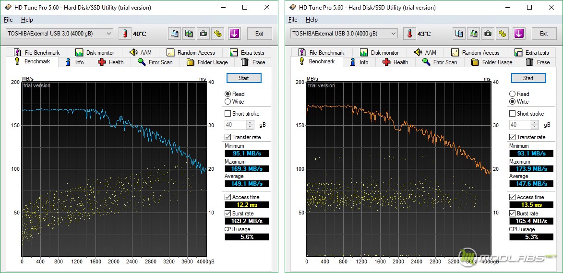
Task: Switch to Disk monitor tab in right window
Action: coord(380,52)
